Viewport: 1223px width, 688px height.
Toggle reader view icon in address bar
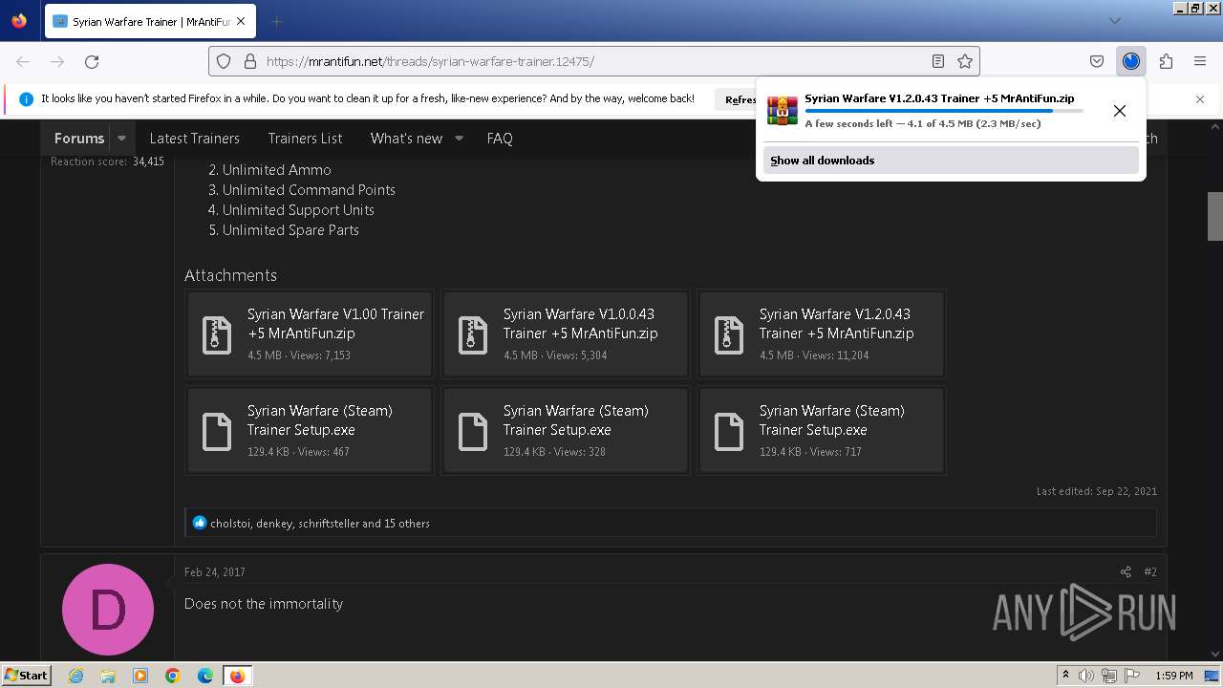tap(938, 61)
